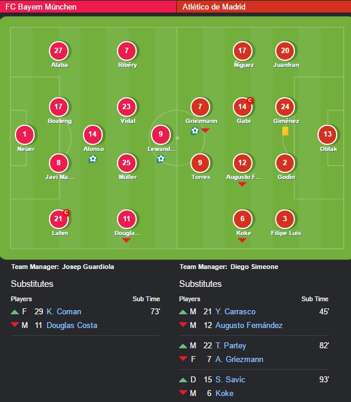Click Torres's number 9 badge
Image resolution: width=351 pixels, height=402 pixels.
tap(200, 163)
